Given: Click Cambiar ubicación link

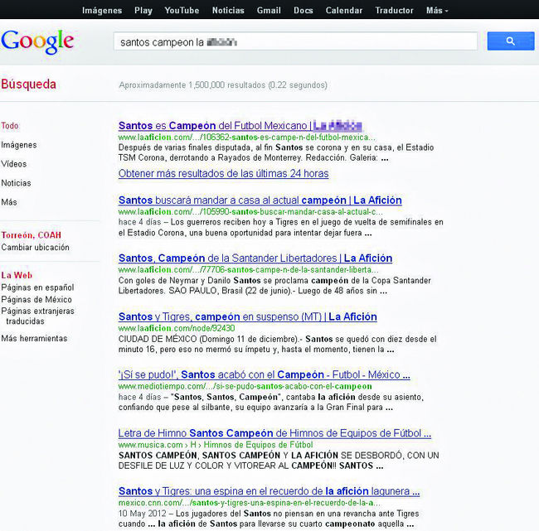Looking at the screenshot, I should pyautogui.click(x=35, y=247).
